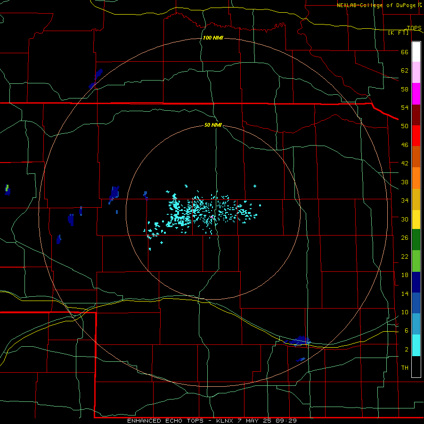Click the navy legend swatch near 14
424x424 pixels.
(x=416, y=282)
